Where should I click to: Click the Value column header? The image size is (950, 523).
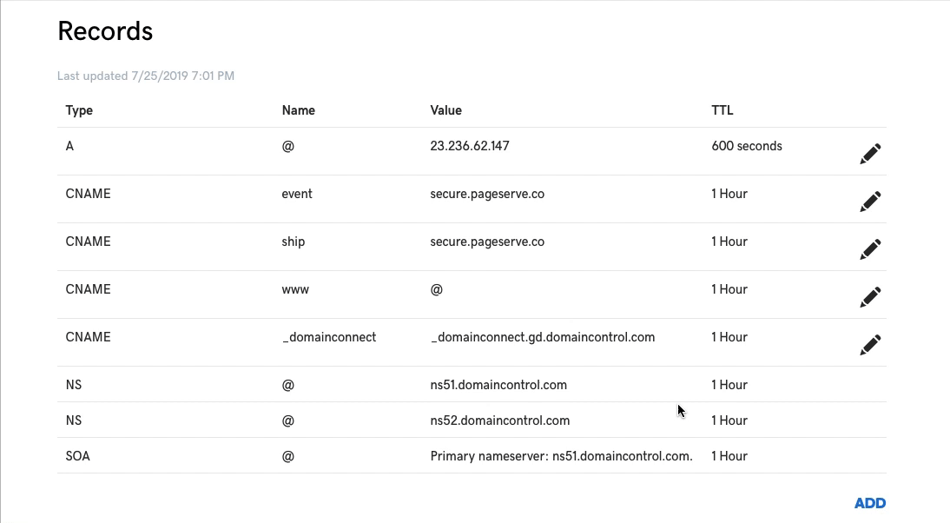point(446,110)
